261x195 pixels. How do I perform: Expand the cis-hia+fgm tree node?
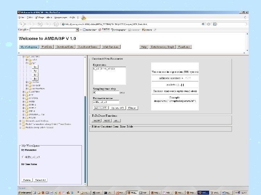coord(26,88)
